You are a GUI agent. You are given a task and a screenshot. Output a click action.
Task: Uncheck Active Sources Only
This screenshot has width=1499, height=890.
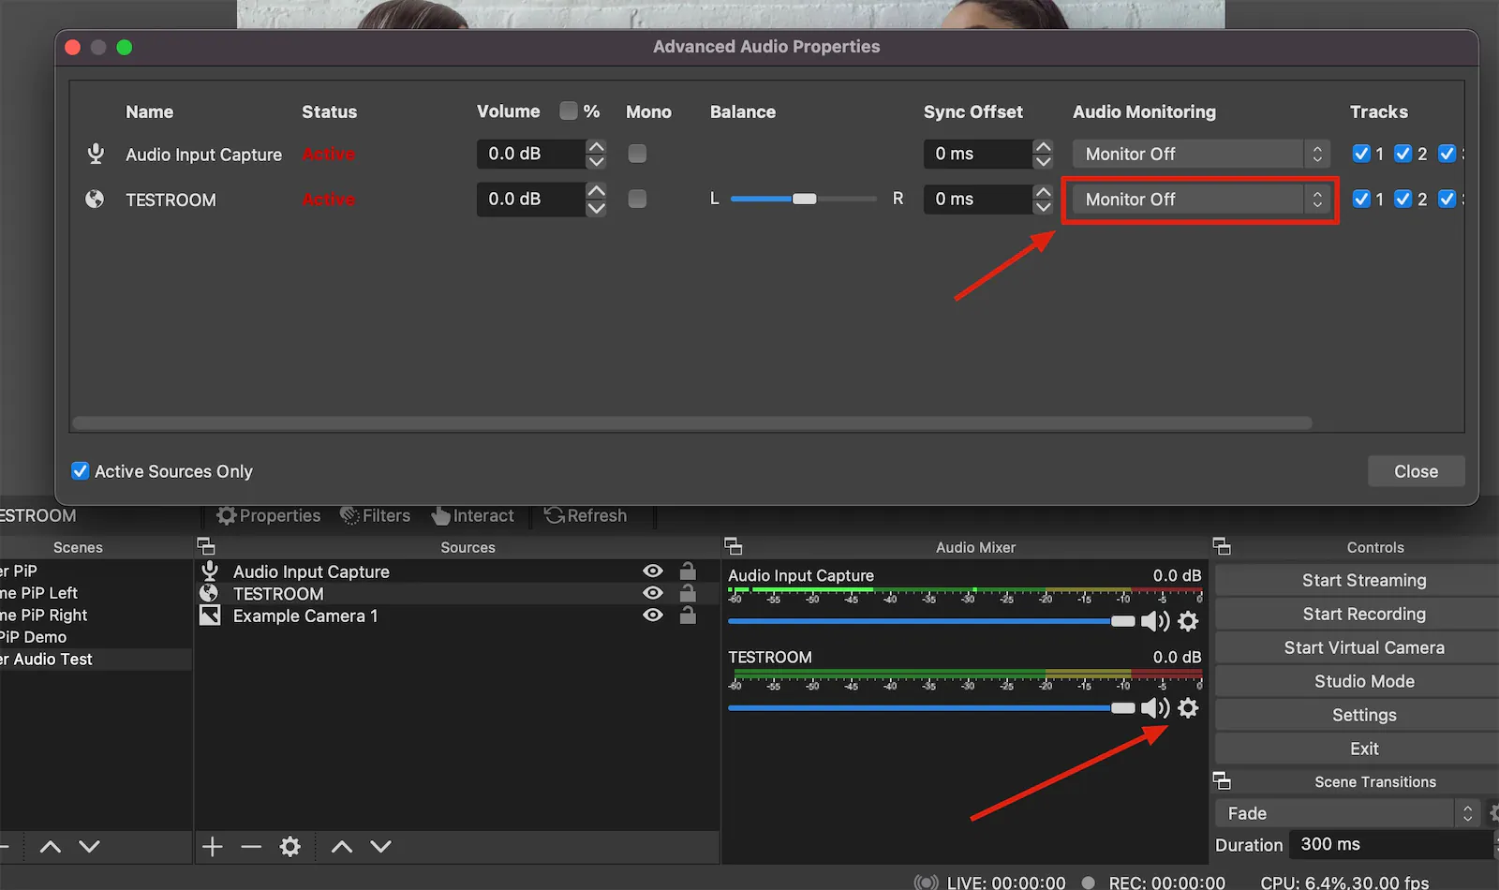81,471
